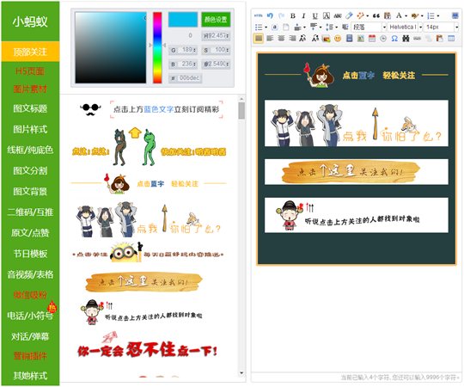Open the 图文标题 sidebar category
This screenshot has width=464, height=387.
(30, 108)
